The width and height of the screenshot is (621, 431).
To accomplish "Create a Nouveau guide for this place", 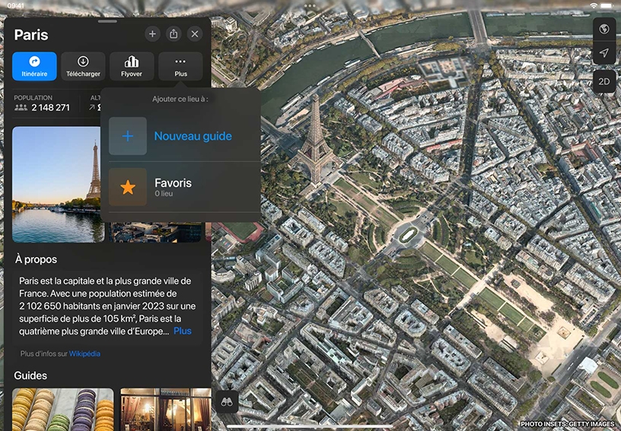I will pos(184,136).
